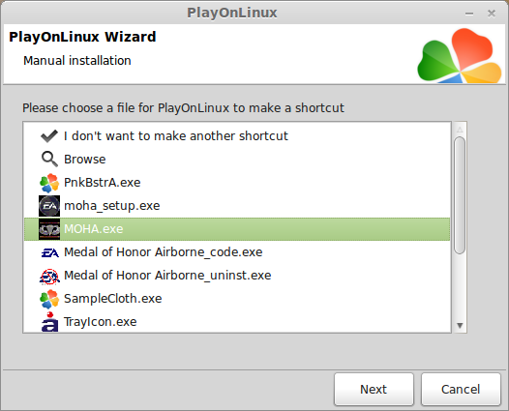
Task: Choose moha_setup.exe from the list
Action: 111,206
